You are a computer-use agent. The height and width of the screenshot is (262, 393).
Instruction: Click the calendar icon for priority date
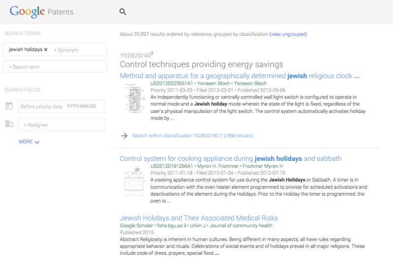point(9,106)
